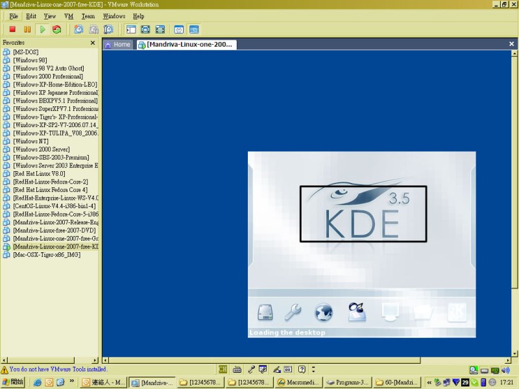
Task: Select [MS-DOS] in Favorites
Action: [26, 52]
